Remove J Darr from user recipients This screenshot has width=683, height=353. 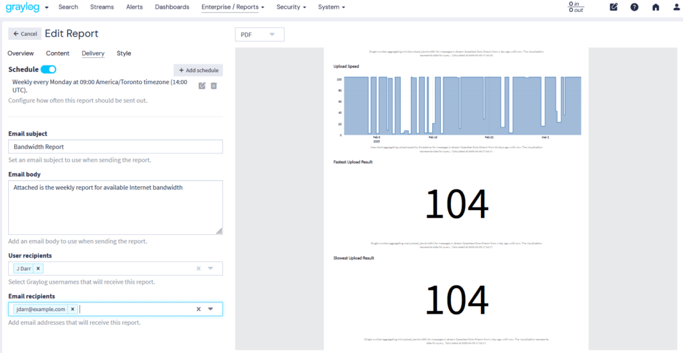pyautogui.click(x=39, y=268)
